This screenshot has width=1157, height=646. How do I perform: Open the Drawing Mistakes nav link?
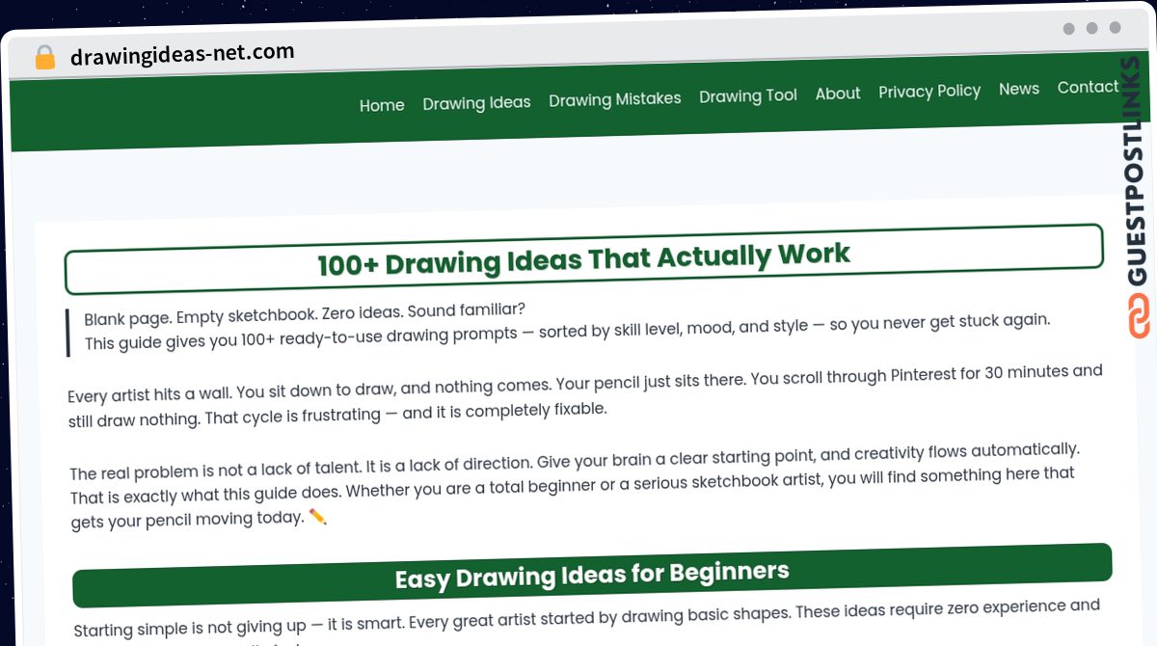point(615,99)
